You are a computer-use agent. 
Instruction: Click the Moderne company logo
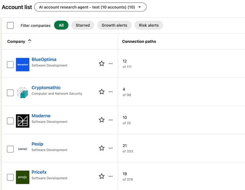coord(23,121)
